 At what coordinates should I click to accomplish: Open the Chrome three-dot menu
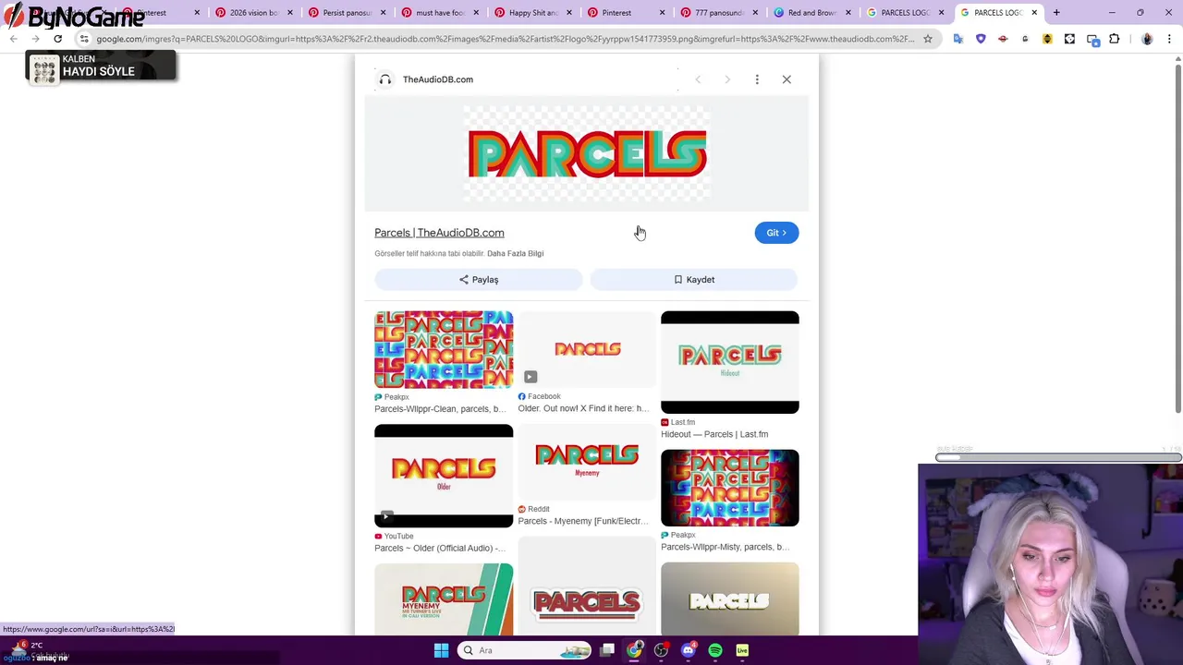(x=1170, y=39)
